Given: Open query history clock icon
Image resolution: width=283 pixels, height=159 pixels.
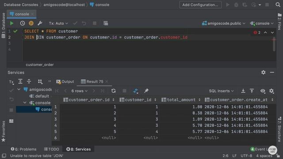Looking at the screenshot, I should (23, 23).
